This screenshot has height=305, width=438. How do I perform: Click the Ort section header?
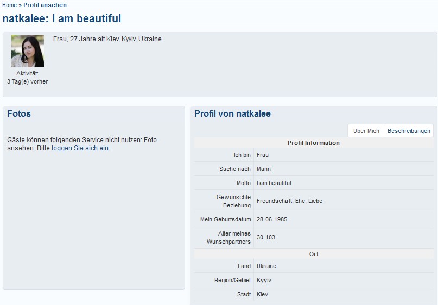pyautogui.click(x=314, y=254)
